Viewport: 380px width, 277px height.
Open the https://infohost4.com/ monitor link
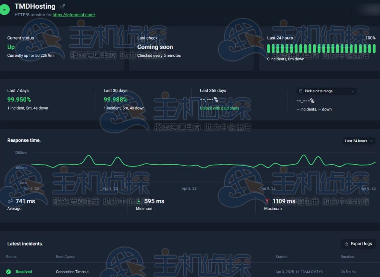coord(74,15)
